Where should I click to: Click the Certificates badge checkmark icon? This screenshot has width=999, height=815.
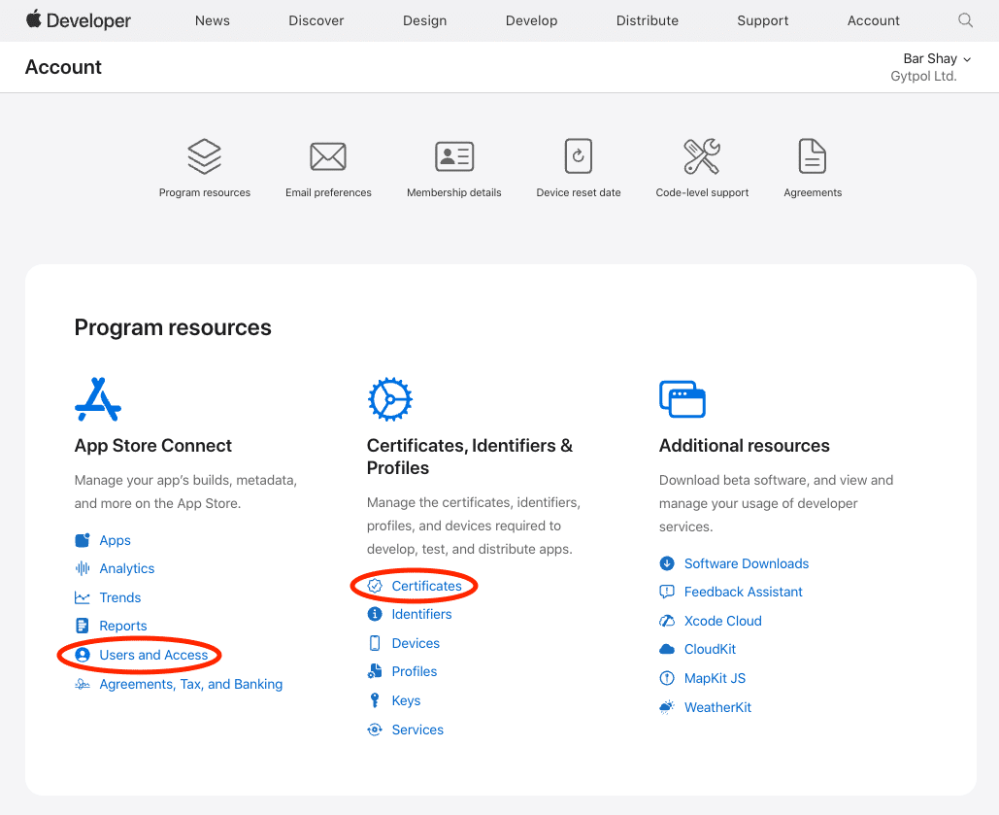pyautogui.click(x=375, y=586)
